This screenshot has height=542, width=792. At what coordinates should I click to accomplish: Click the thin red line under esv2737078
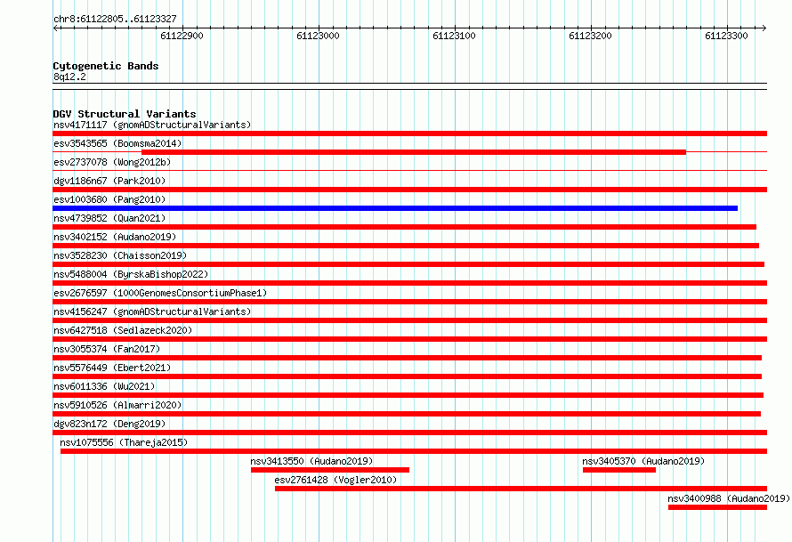tap(409, 171)
